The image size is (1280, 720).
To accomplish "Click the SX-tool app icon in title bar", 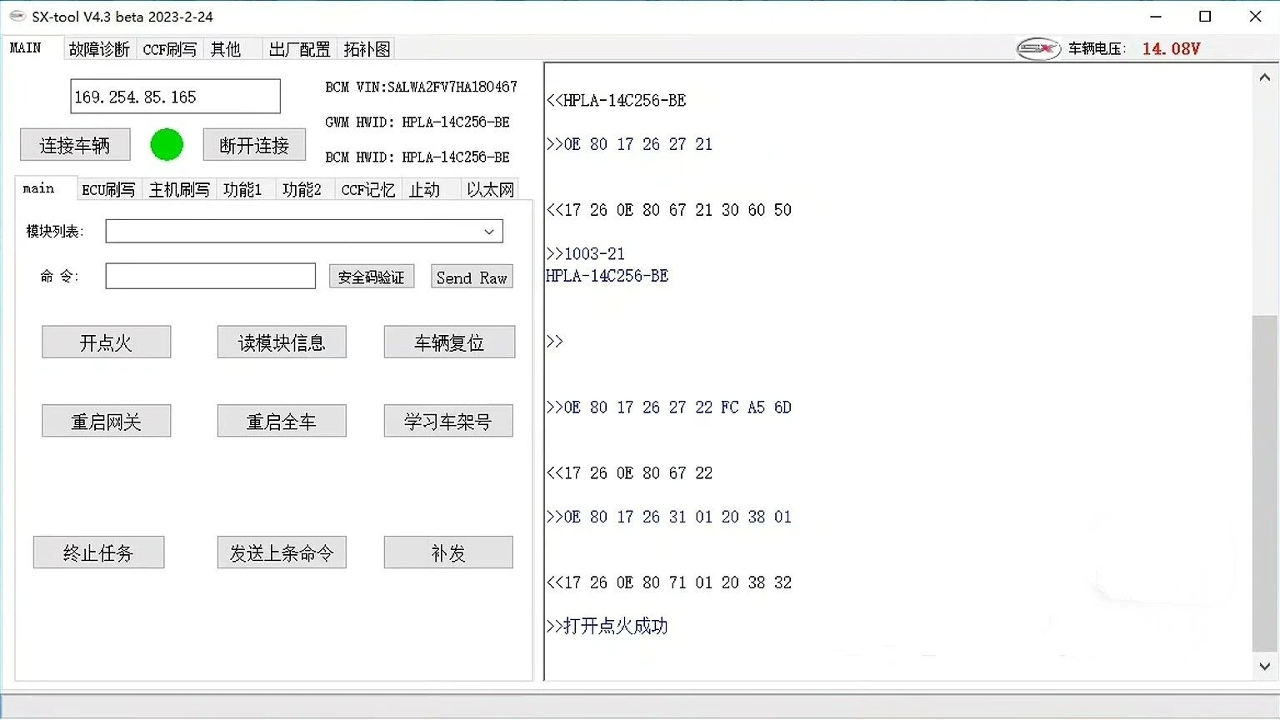I will click(17, 16).
